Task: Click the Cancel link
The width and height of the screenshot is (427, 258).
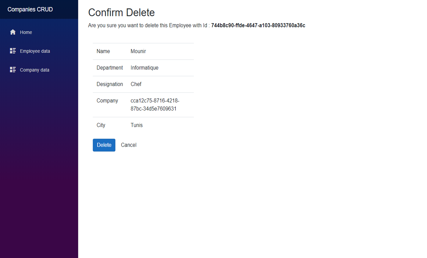Action: [x=128, y=145]
